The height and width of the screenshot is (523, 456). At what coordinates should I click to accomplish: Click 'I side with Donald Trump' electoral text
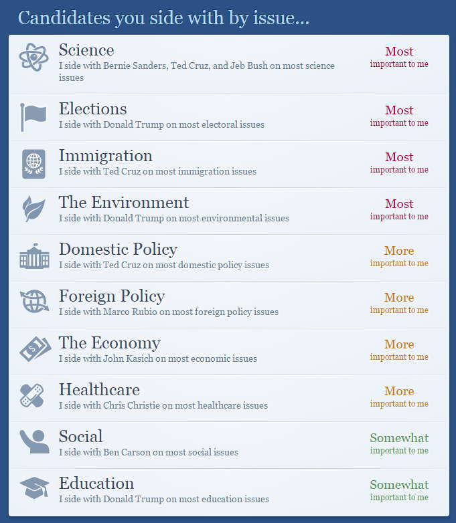click(161, 124)
